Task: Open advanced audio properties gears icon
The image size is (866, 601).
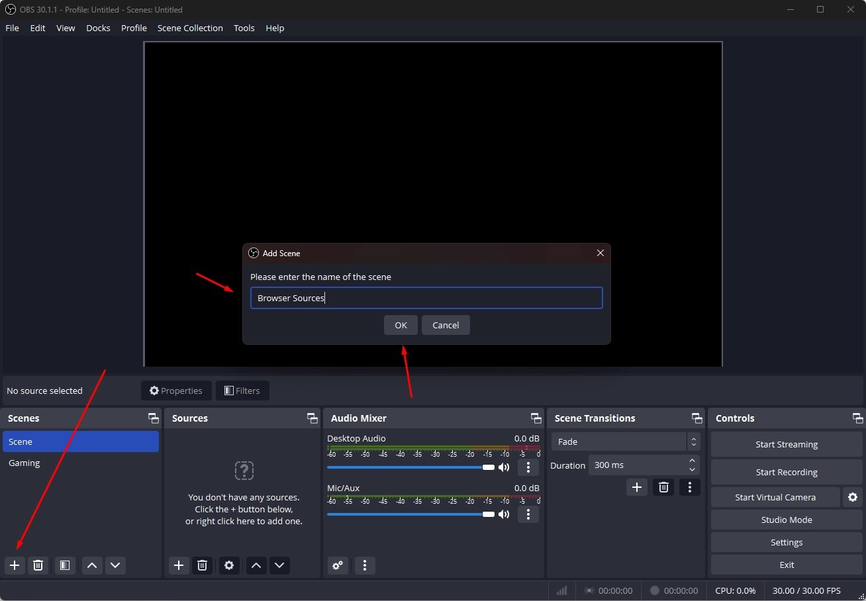Action: click(x=338, y=565)
